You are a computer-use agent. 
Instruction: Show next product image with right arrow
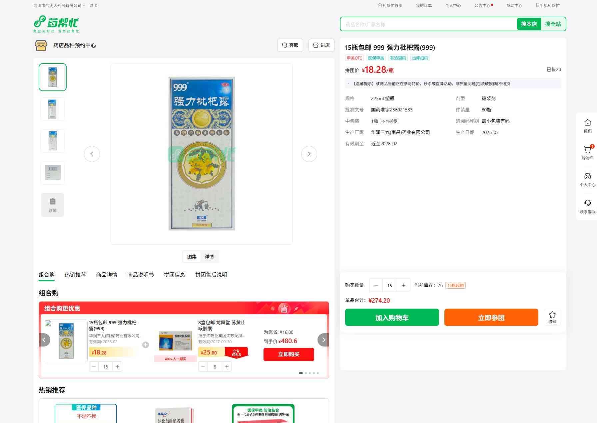(x=309, y=154)
